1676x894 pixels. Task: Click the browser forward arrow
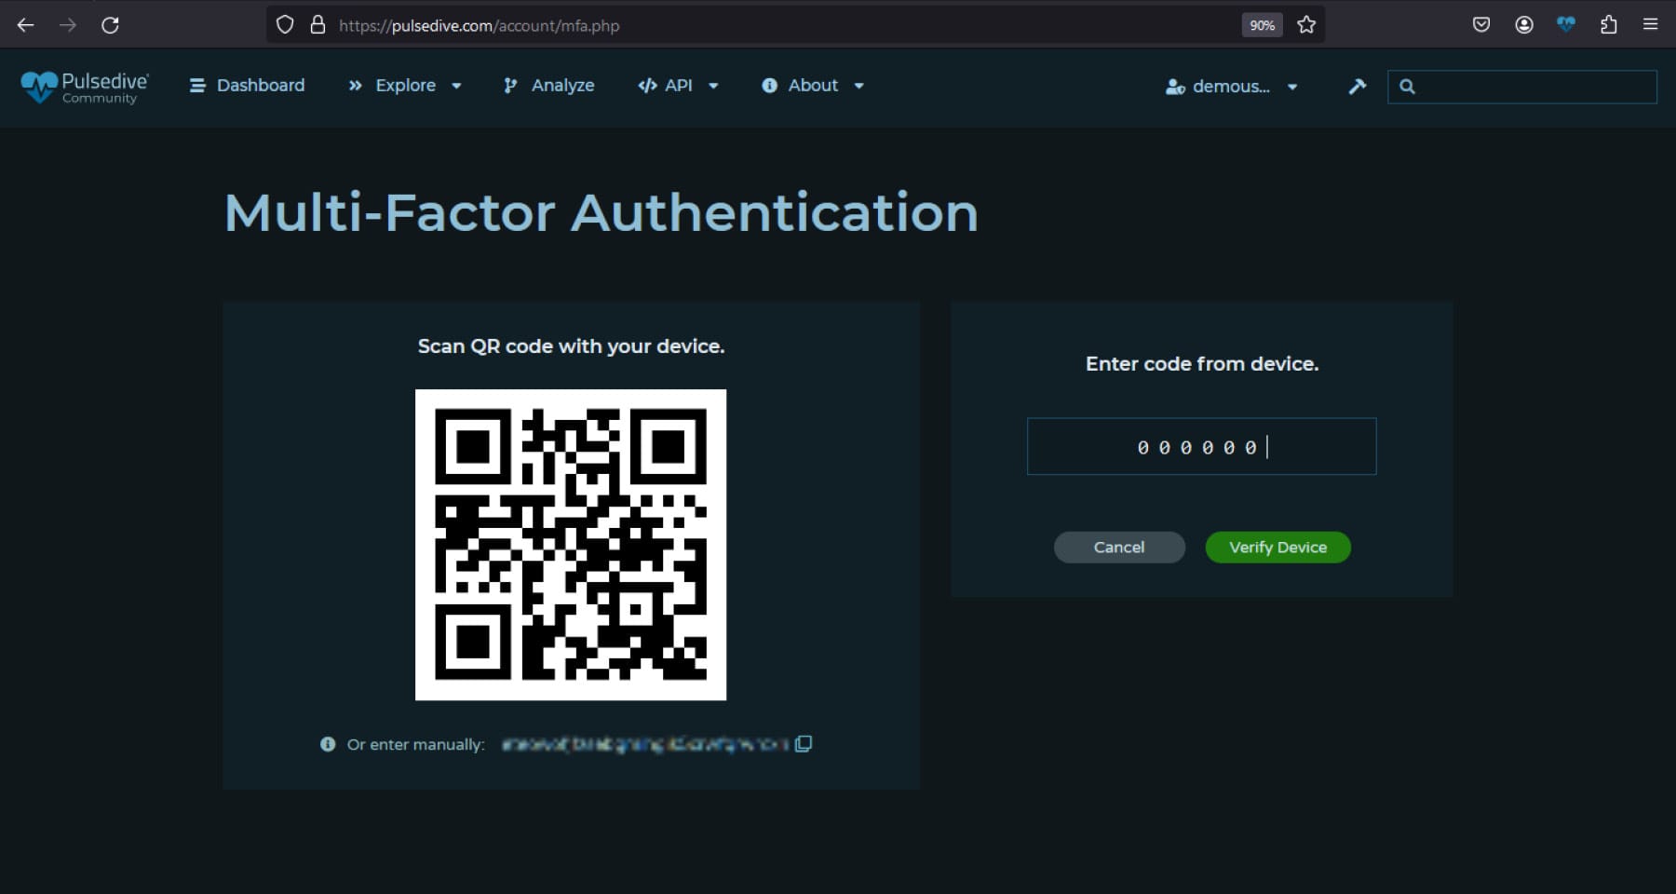pyautogui.click(x=68, y=25)
